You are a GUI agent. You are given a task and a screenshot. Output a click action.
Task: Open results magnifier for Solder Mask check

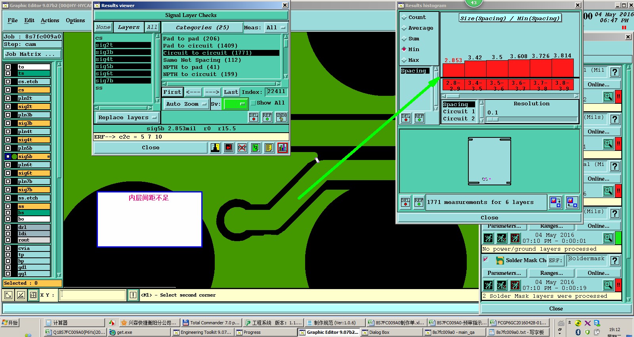click(x=608, y=285)
